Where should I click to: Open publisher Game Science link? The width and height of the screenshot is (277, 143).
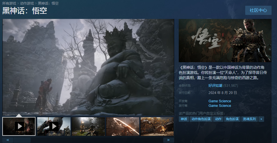(x=220, y=106)
